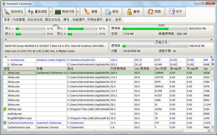This screenshot has width=217, height=135.
Task: Click the 2861 MB peak usage value
Action: (x=182, y=34)
